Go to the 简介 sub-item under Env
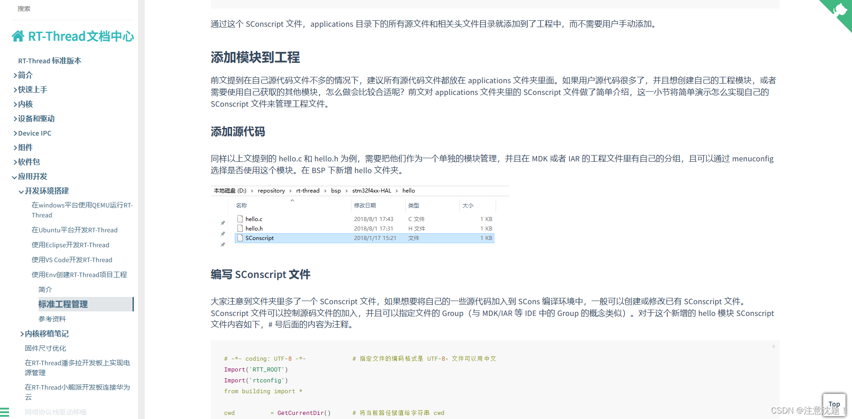The width and height of the screenshot is (852, 419). click(45, 289)
